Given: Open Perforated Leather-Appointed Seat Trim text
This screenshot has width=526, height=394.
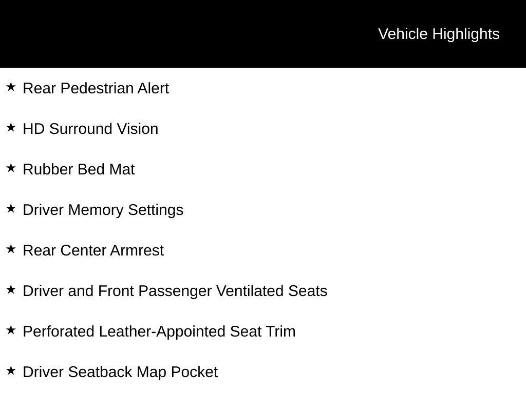Looking at the screenshot, I should (x=159, y=332).
